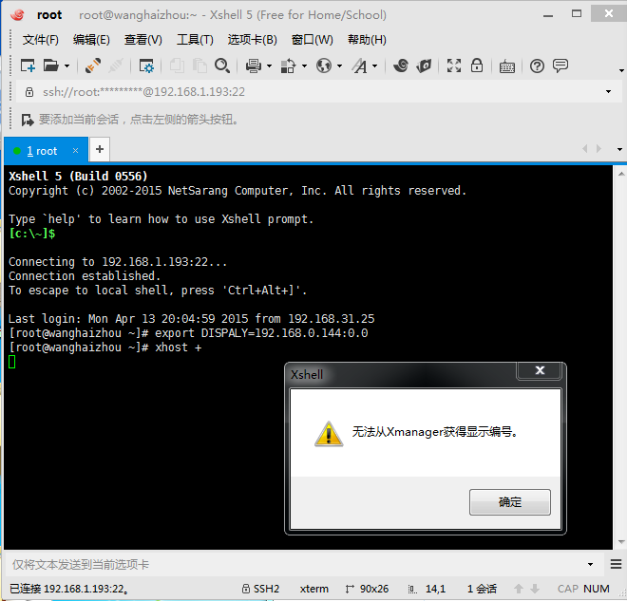627x601 pixels.
Task: Click the Find magnifier icon in toolbar
Action: click(222, 66)
